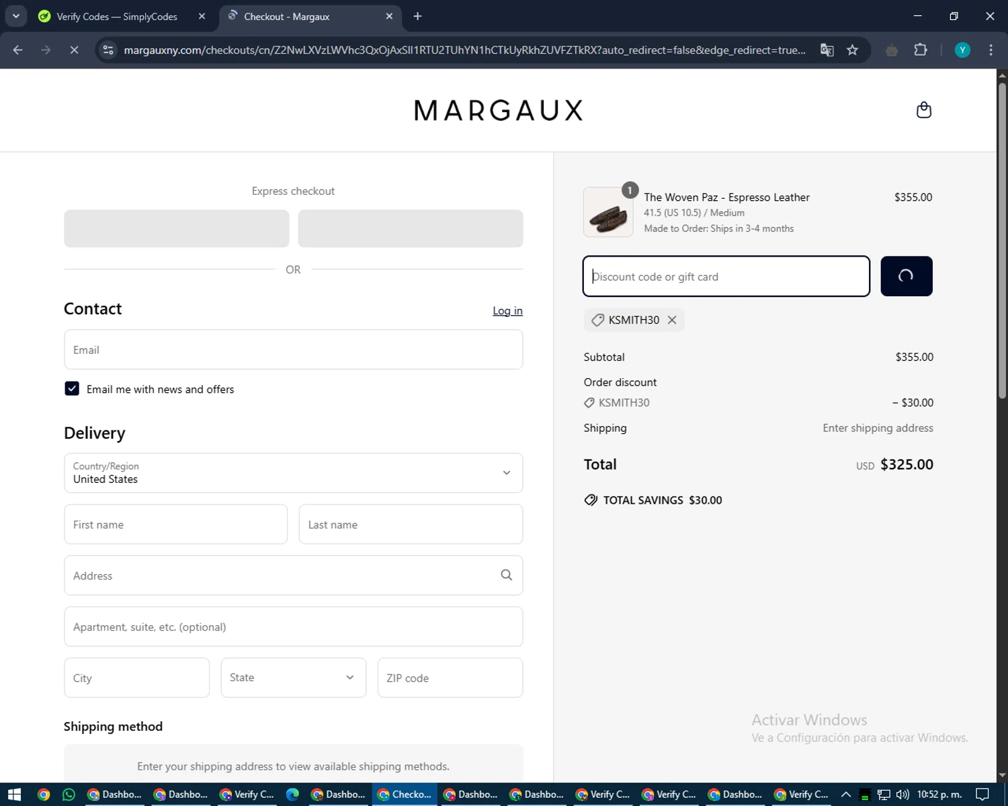Stop page loading in browser toolbar
Image resolution: width=1008 pixels, height=806 pixels.
tap(74, 50)
